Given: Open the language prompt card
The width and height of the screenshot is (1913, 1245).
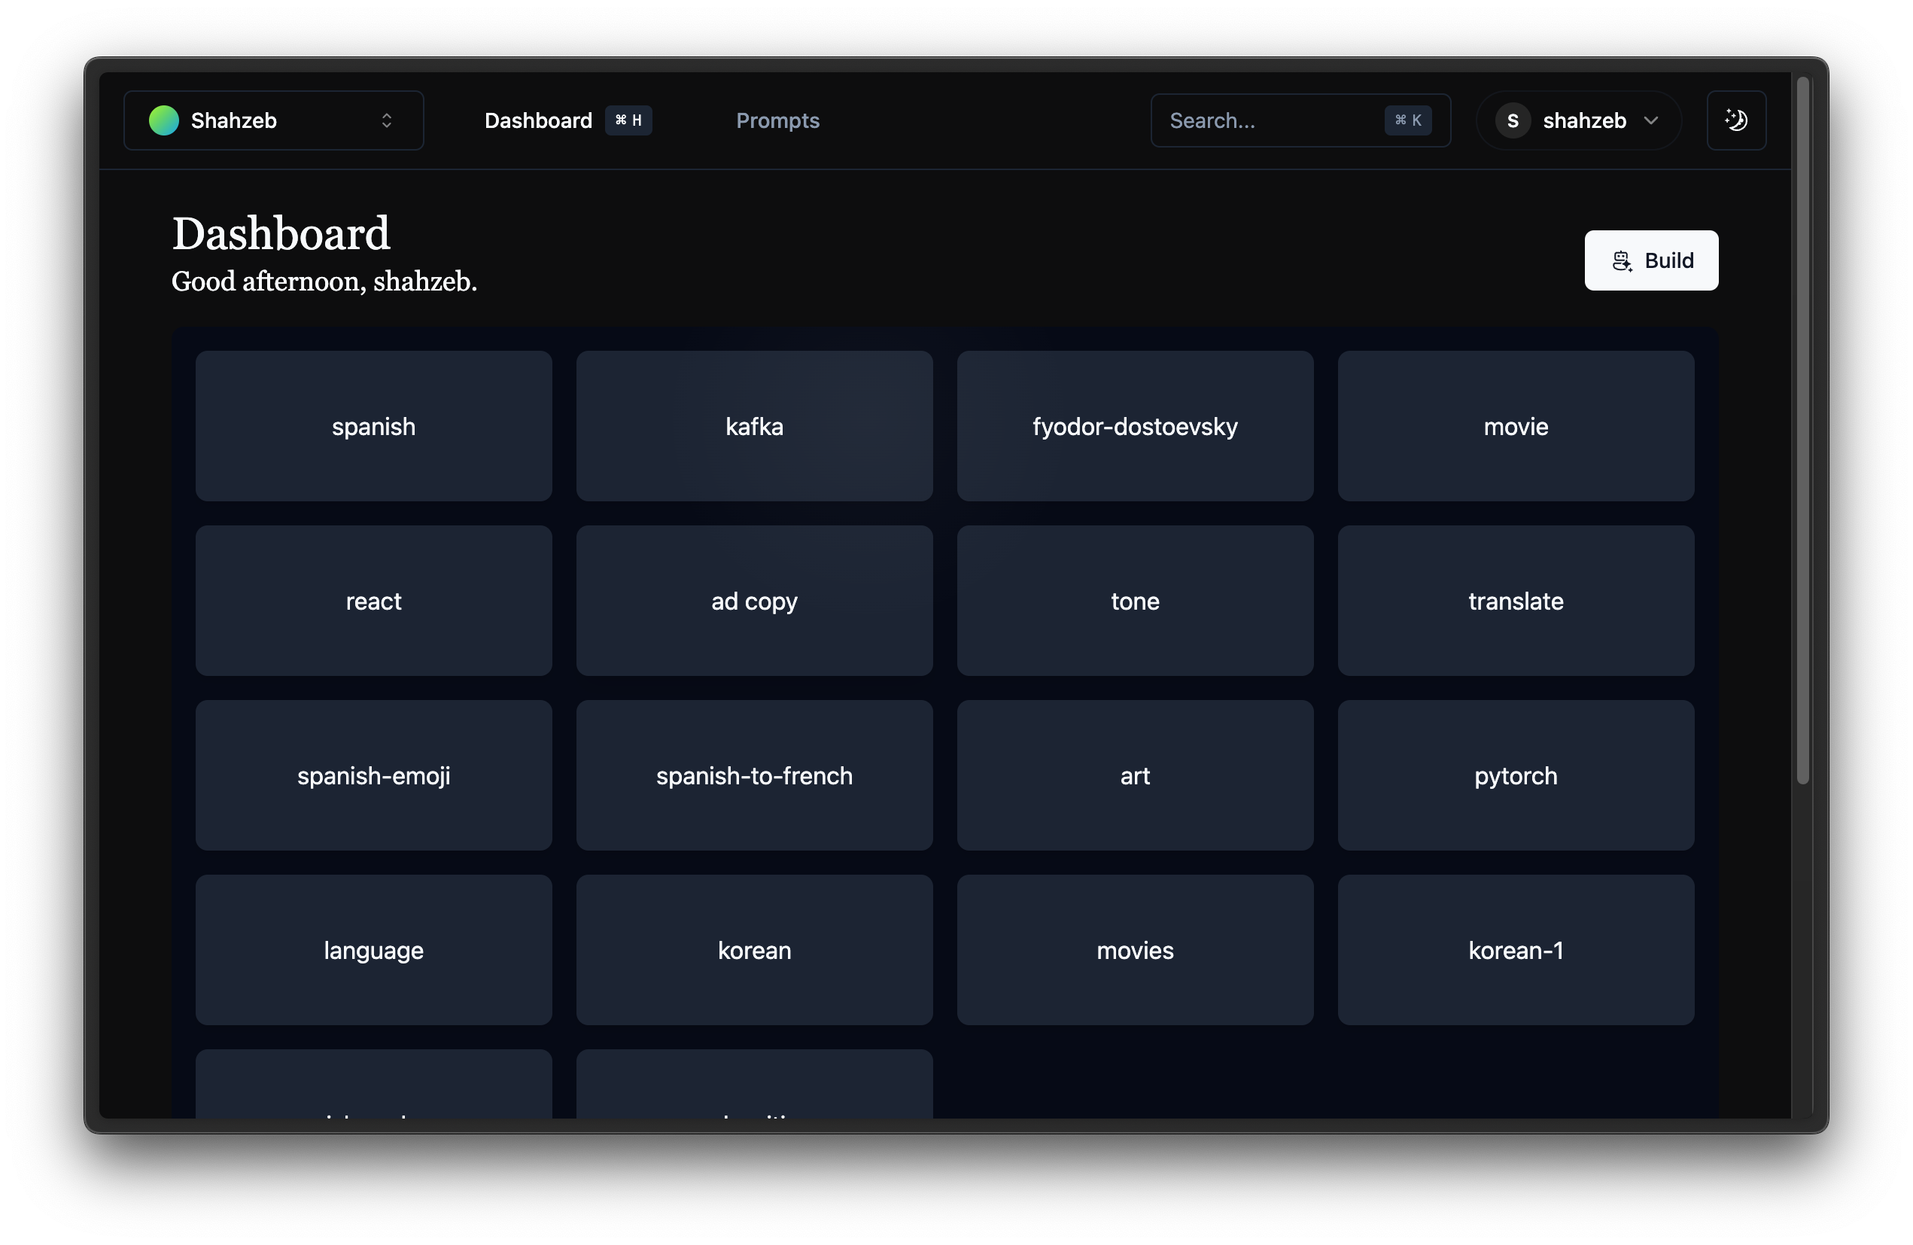Looking at the screenshot, I should [374, 949].
